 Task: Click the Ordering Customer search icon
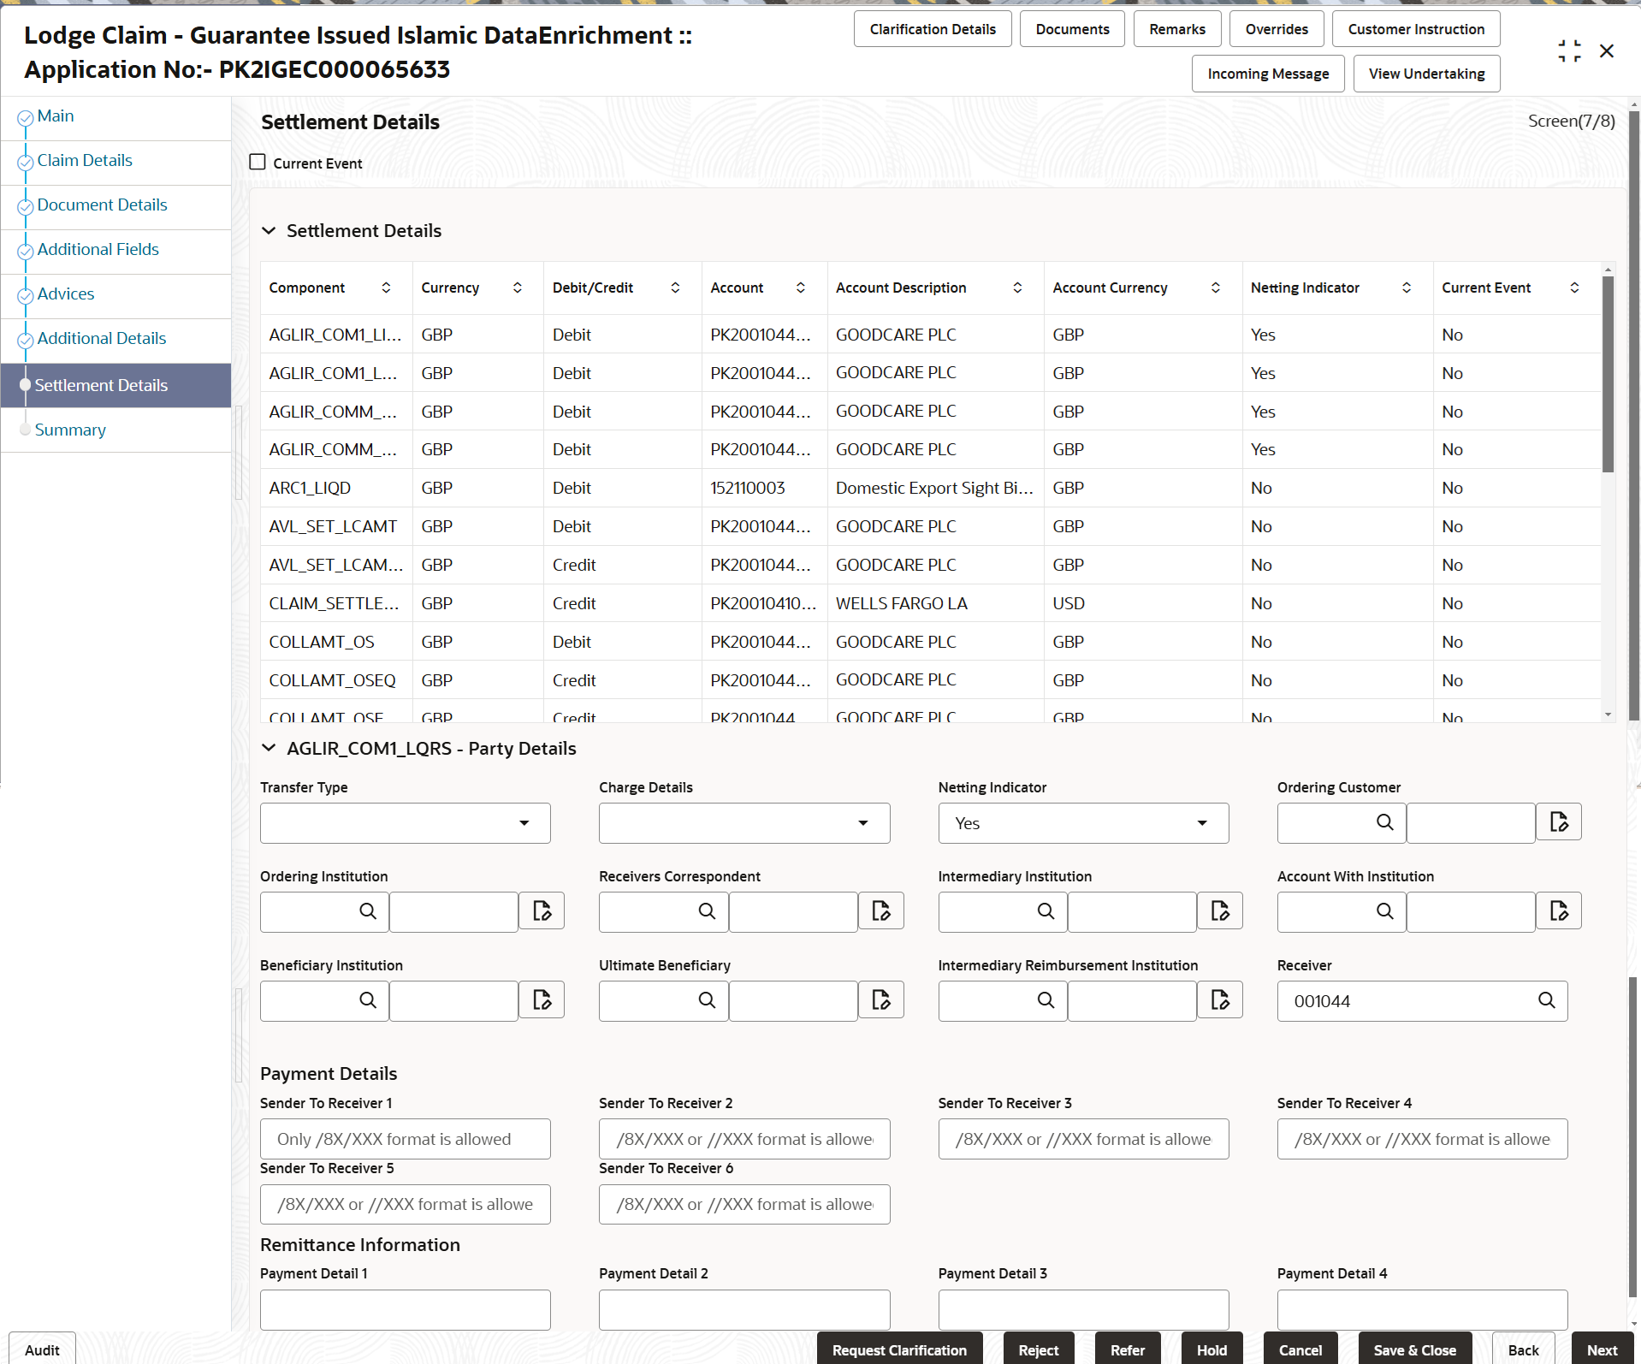pyautogui.click(x=1385, y=822)
